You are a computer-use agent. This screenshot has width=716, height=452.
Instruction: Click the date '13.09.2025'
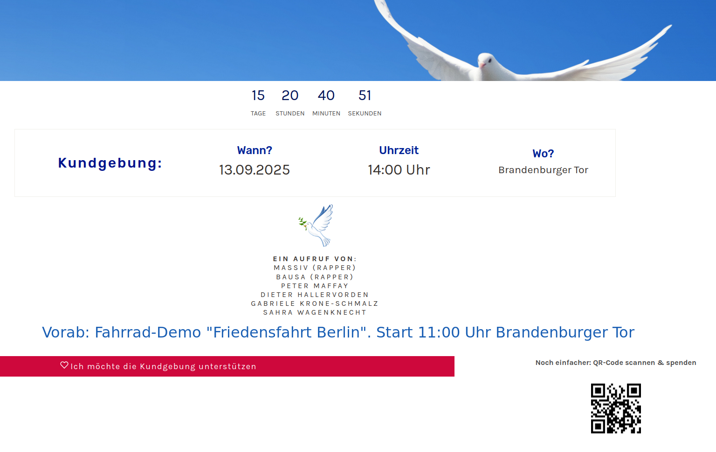(x=255, y=170)
